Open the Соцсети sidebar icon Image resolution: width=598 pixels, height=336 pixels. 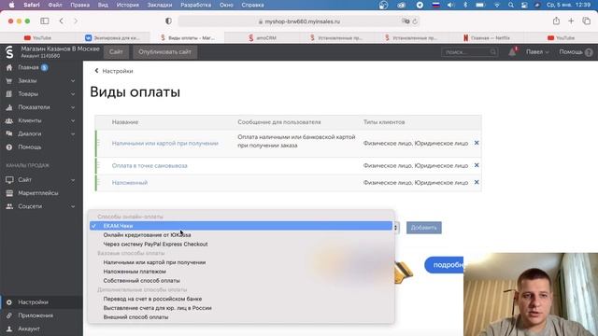pyautogui.click(x=9, y=206)
